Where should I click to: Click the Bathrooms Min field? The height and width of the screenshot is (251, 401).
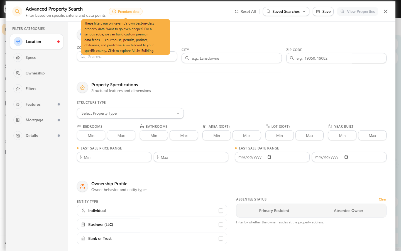154,136
